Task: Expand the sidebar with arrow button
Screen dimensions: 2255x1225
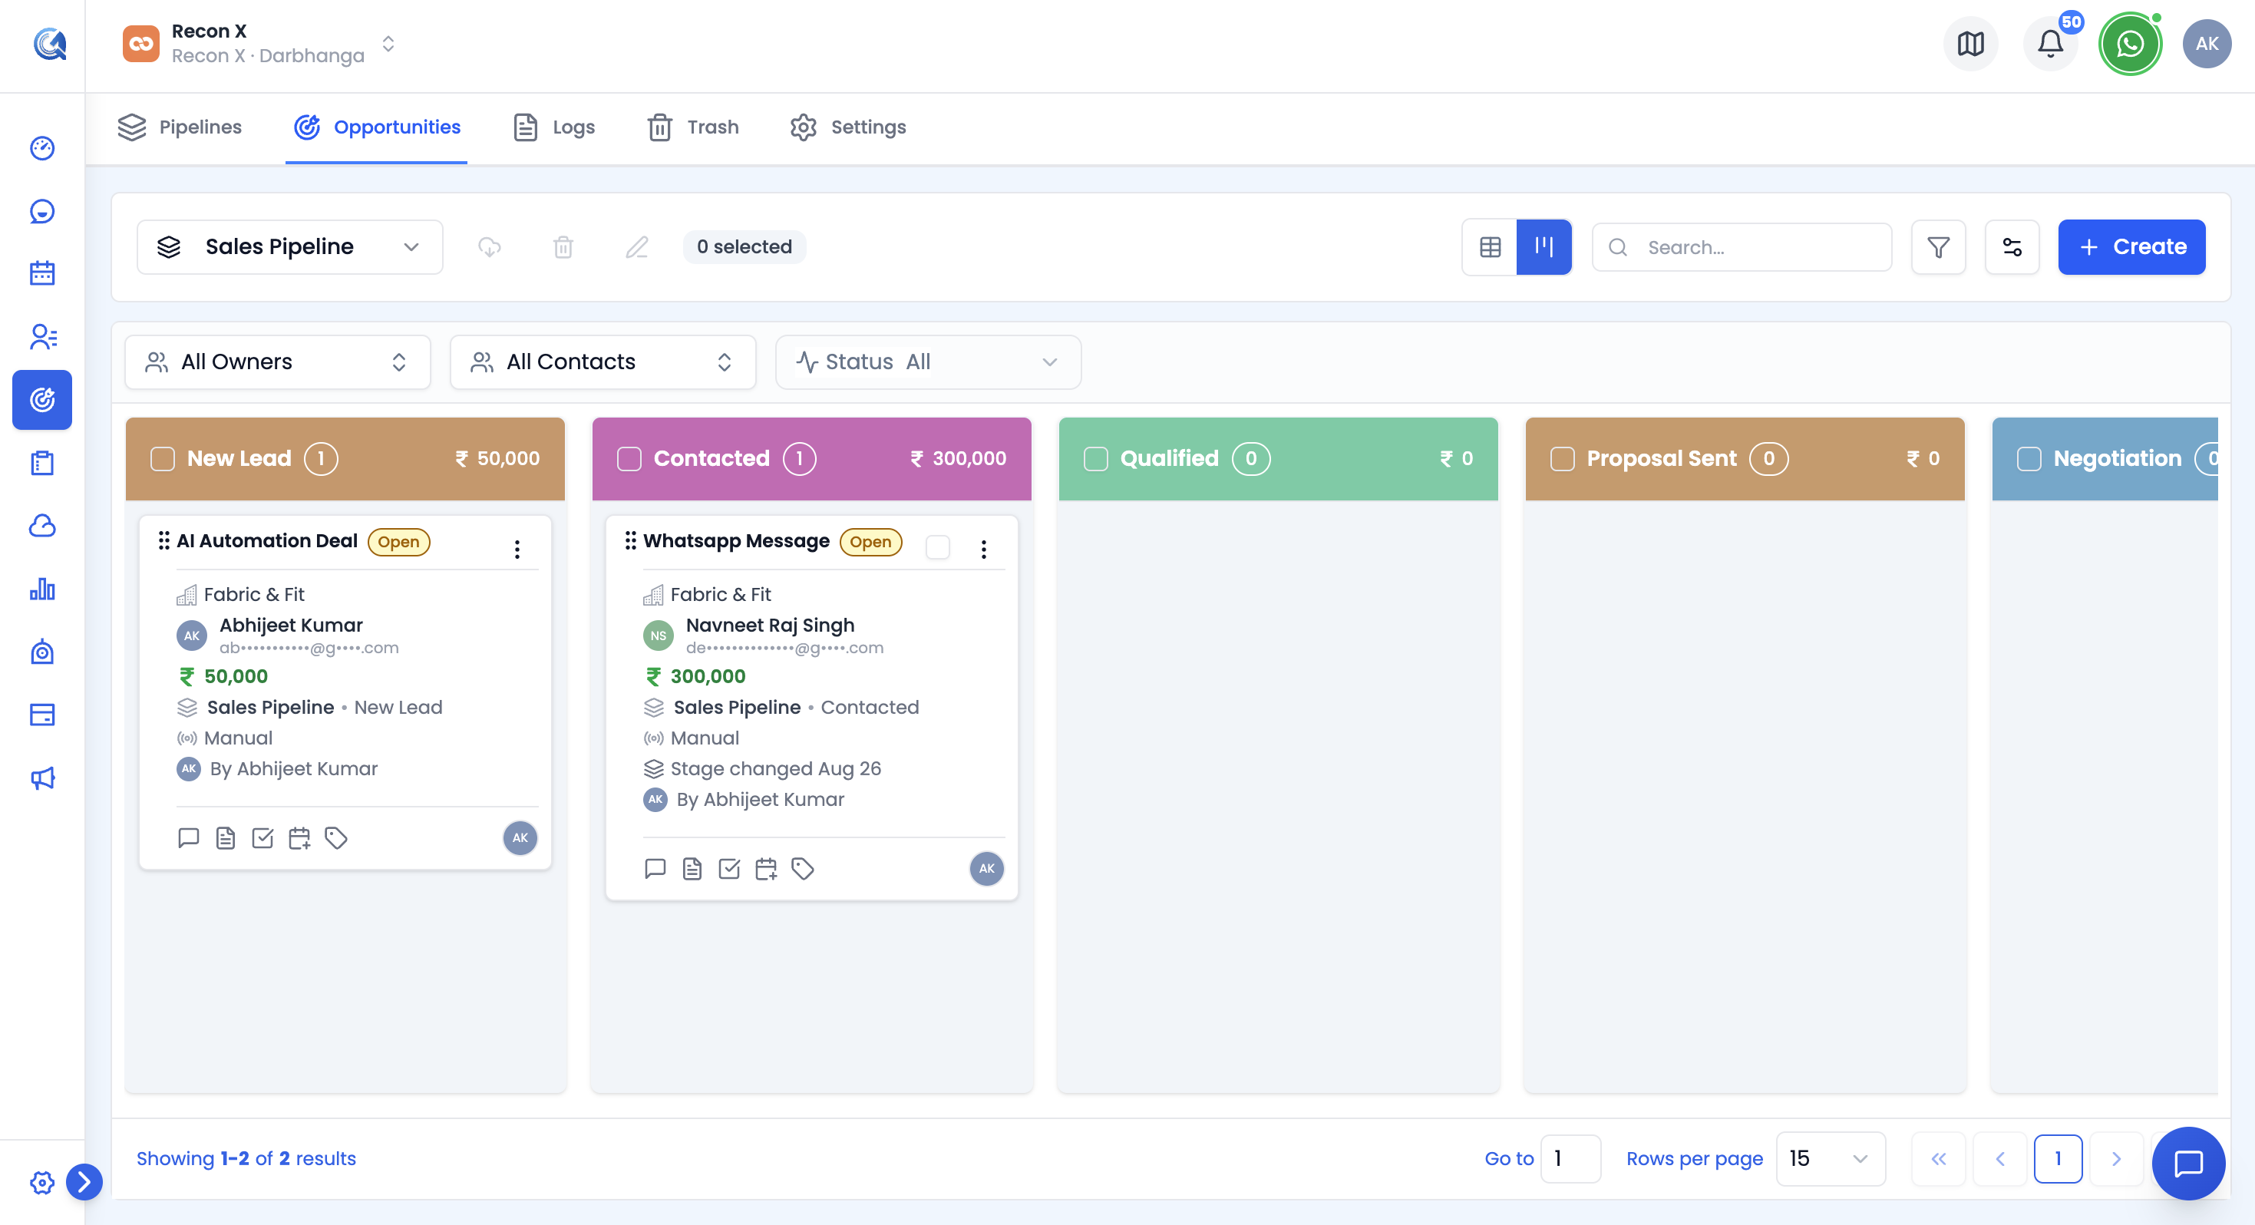Action: pyautogui.click(x=84, y=1182)
